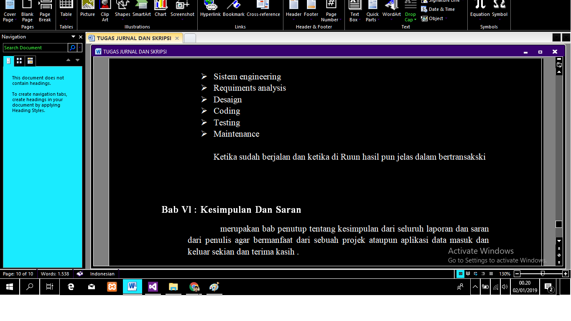The width and height of the screenshot is (571, 321).
Task: Switch to Read Mode in the status bar
Action: (x=468, y=274)
